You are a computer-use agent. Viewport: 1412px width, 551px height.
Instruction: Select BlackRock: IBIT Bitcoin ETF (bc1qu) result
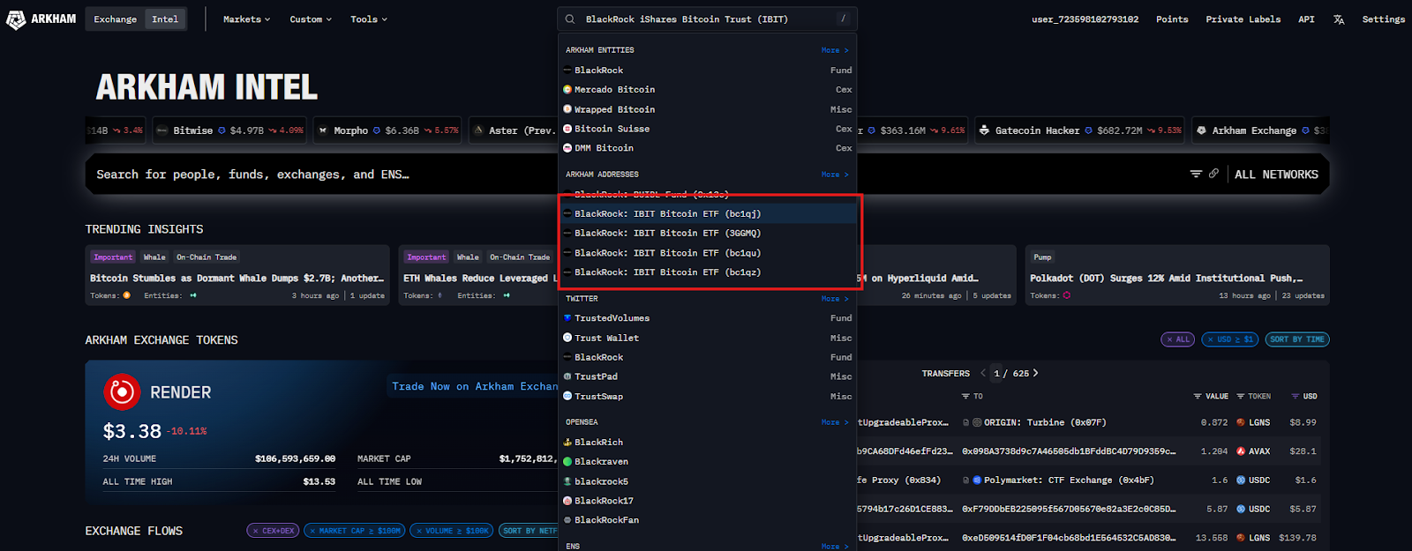click(x=708, y=253)
